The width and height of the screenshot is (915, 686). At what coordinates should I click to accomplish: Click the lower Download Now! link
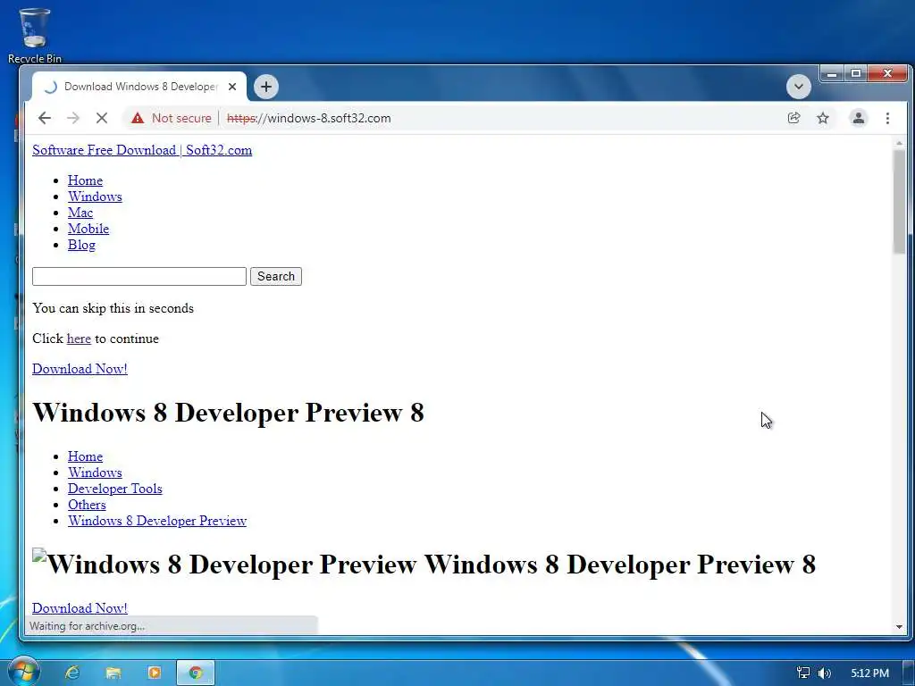pyautogui.click(x=80, y=607)
